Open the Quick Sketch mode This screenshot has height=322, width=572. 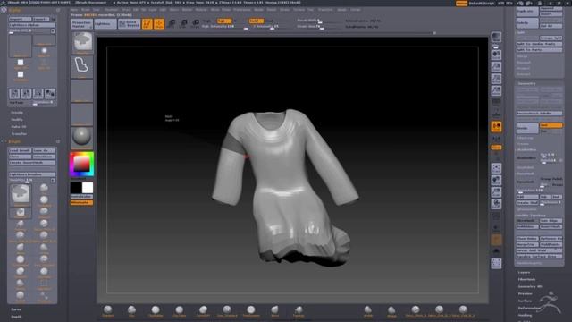click(x=129, y=24)
